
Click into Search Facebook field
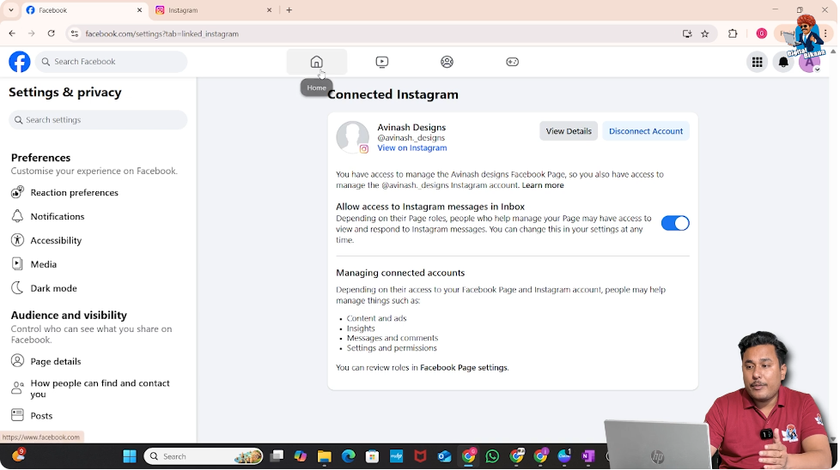[112, 62]
